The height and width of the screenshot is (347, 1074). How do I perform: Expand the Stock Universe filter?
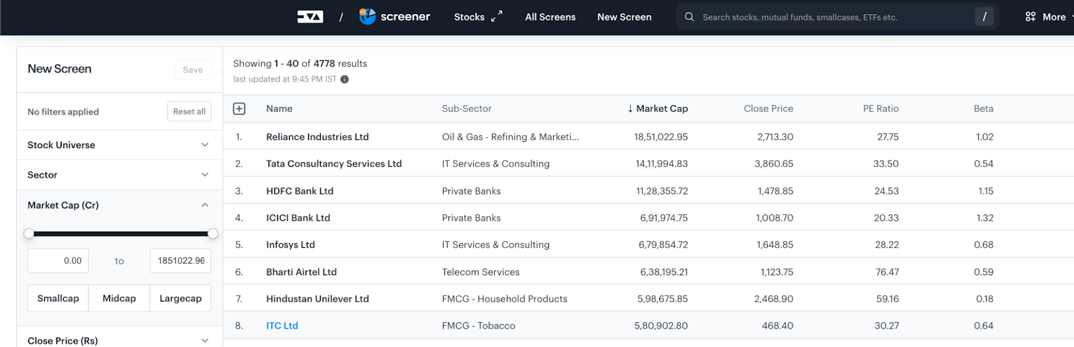[119, 145]
